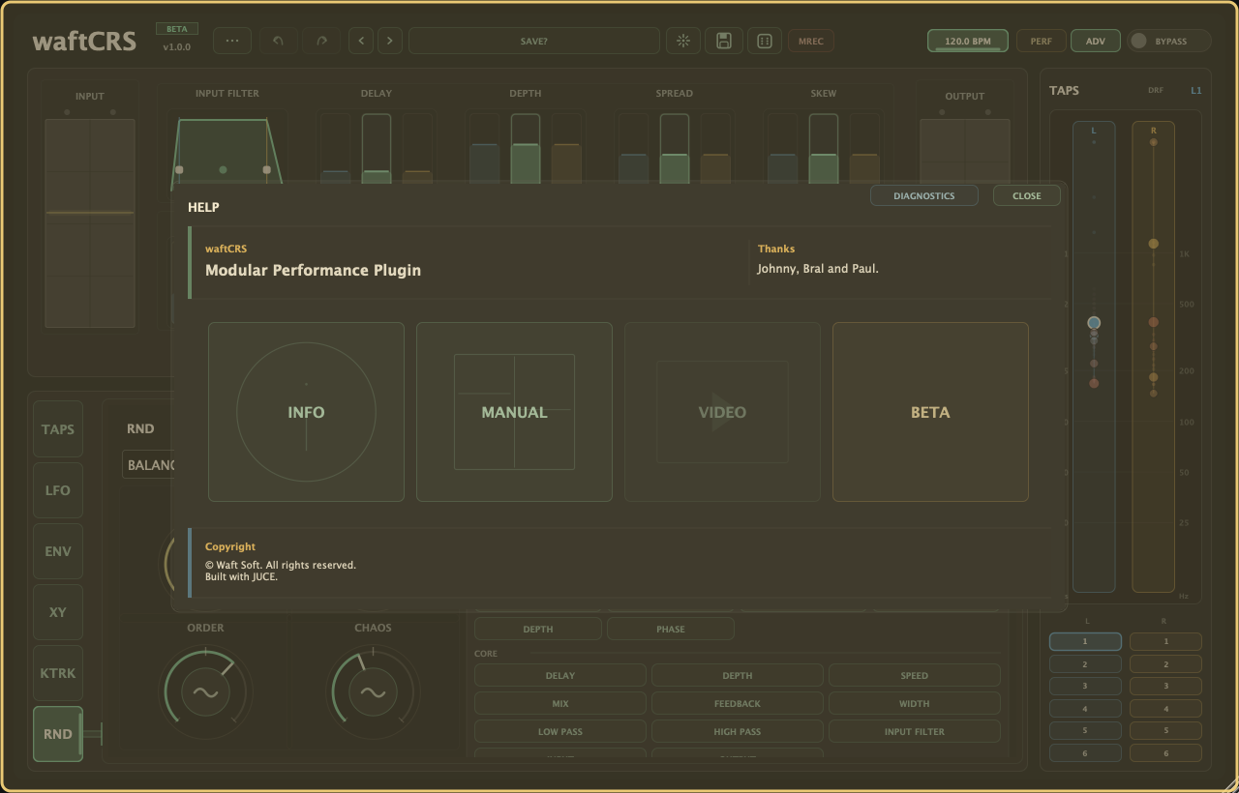Viewport: 1239px width, 793px height.
Task: Click the FEEDBACK target button
Action: click(x=738, y=703)
